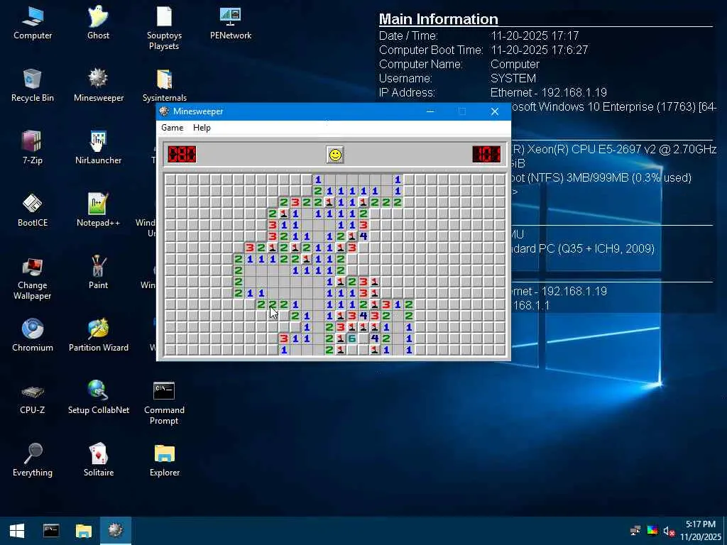Click 'Ethernet - 192.168.1.19' beside IP Address
The width and height of the screenshot is (727, 545).
[x=549, y=92]
